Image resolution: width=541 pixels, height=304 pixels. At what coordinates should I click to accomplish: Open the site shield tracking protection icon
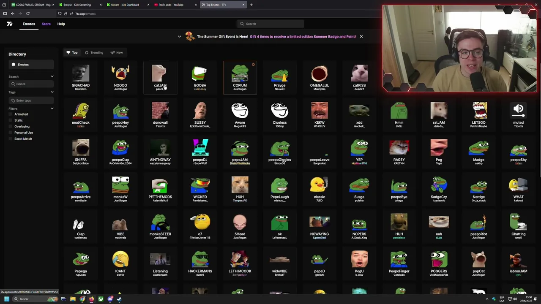(x=60, y=14)
